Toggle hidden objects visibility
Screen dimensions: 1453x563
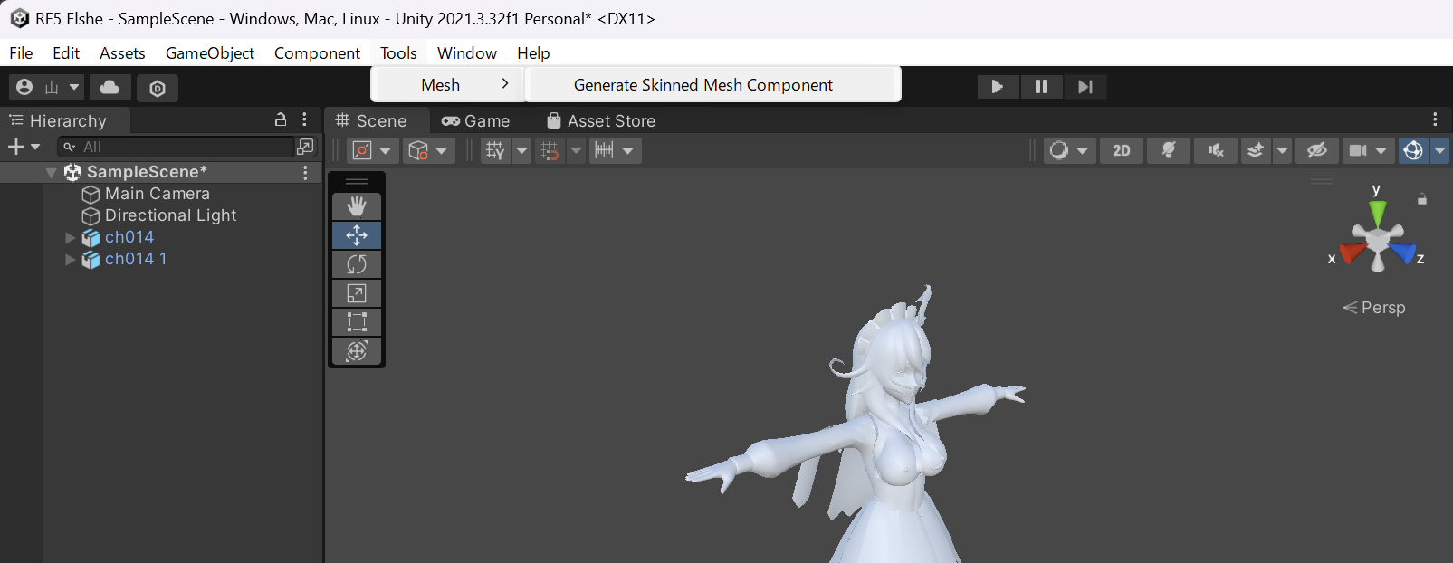click(x=1317, y=150)
